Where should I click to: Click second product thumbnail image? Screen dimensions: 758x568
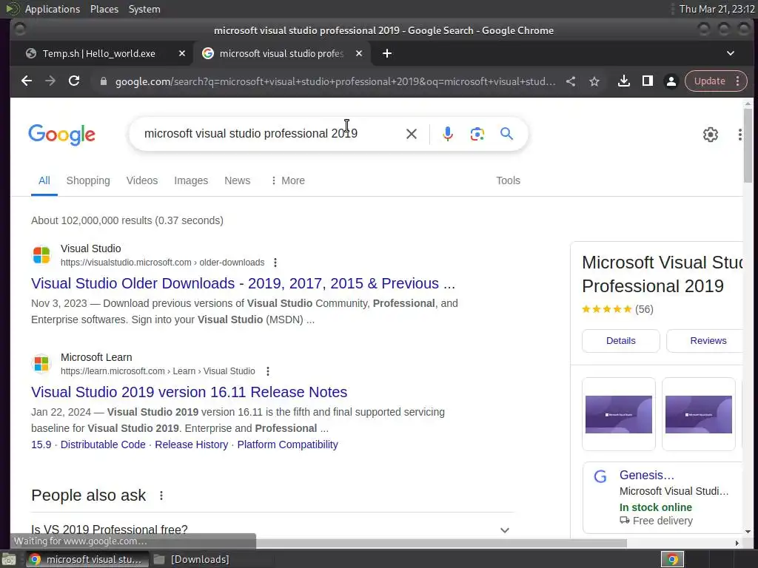(x=699, y=414)
